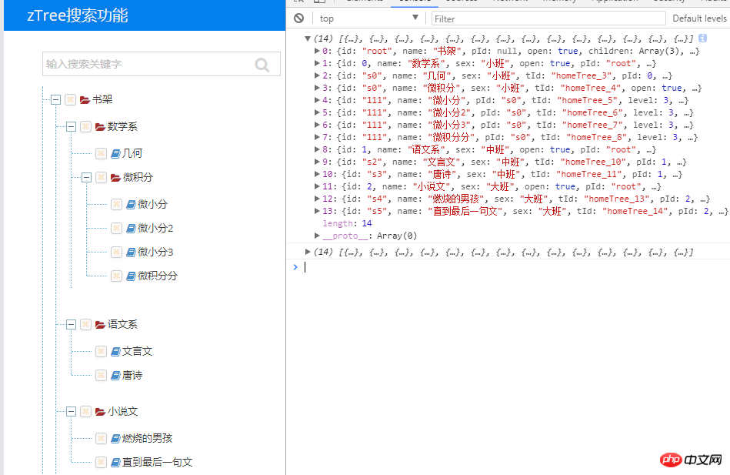
Task: Select the 唐诗 node label
Action: (132, 375)
